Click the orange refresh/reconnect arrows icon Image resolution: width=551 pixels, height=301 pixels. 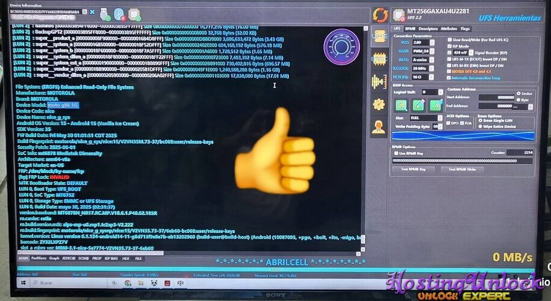point(381,15)
